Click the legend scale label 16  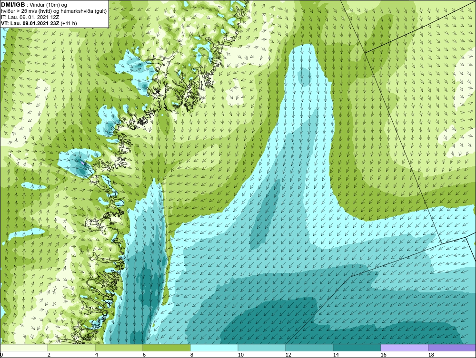coord(383,355)
